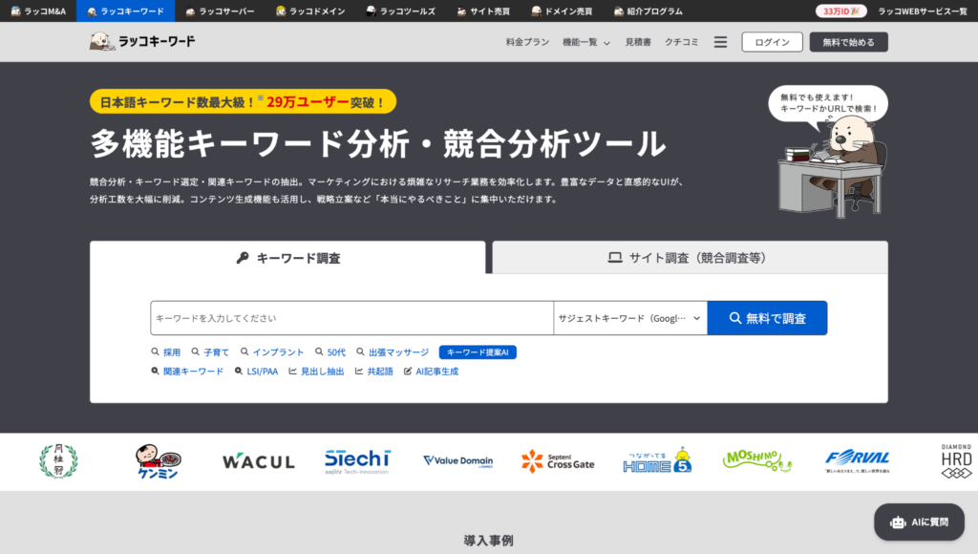Select the キーワード調査 tab
The width and height of the screenshot is (978, 554).
click(287, 256)
